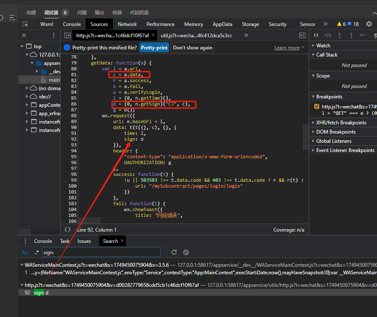Open the Storage tab
The width and height of the screenshot is (377, 317).
(x=250, y=24)
